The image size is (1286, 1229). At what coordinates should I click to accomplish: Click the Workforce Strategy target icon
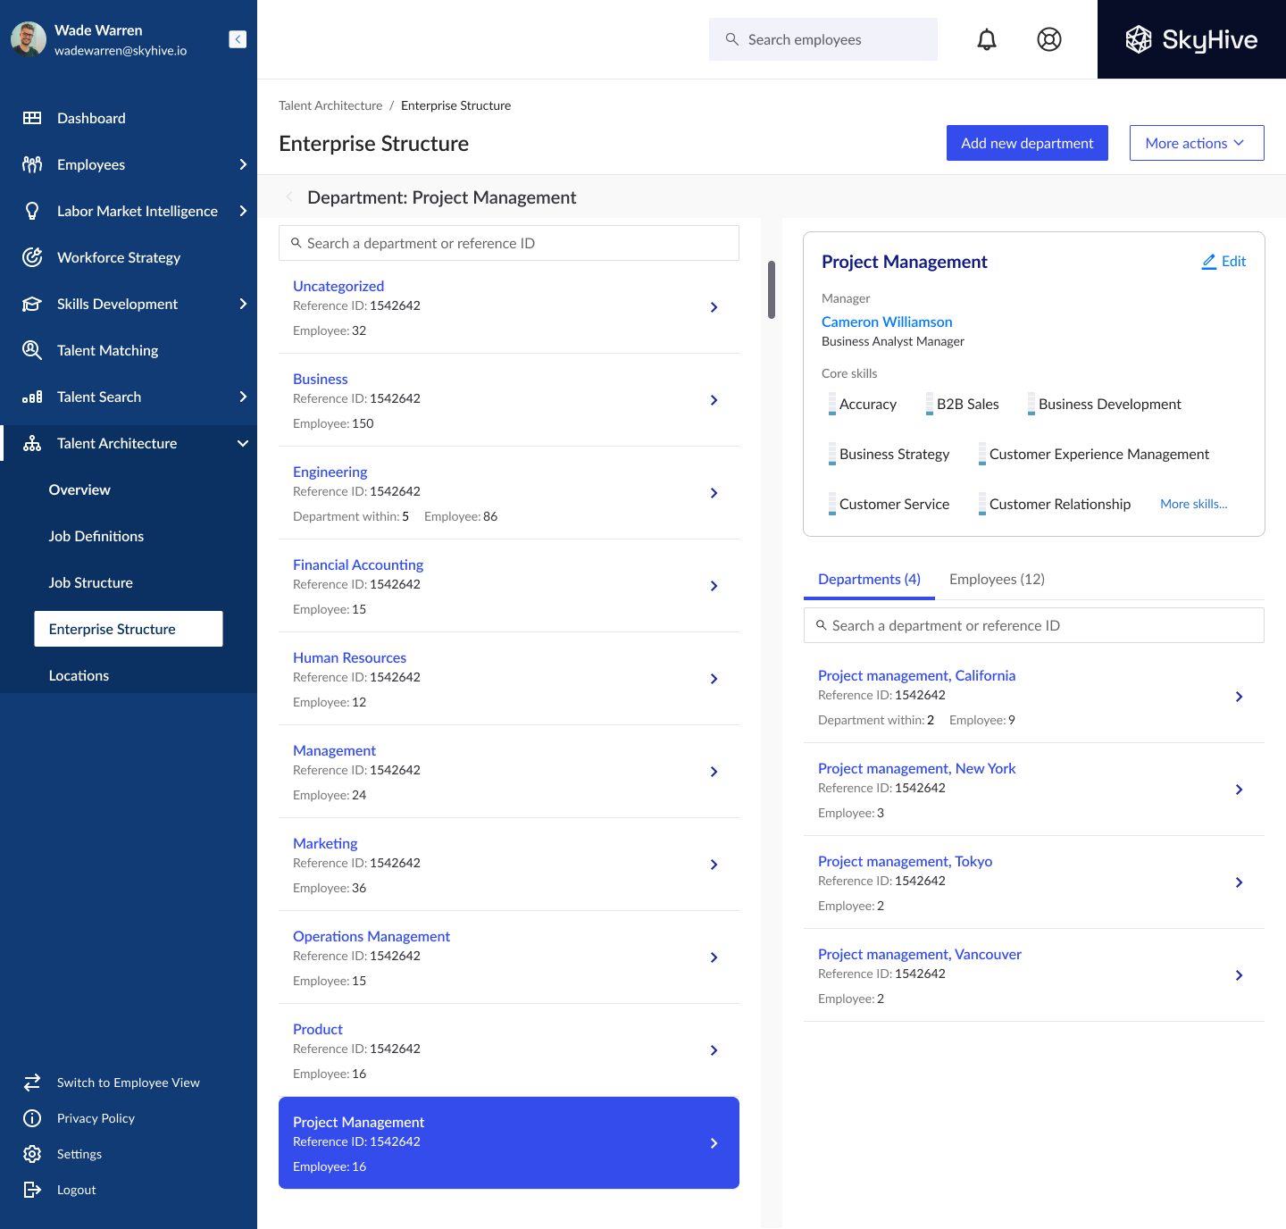32,257
